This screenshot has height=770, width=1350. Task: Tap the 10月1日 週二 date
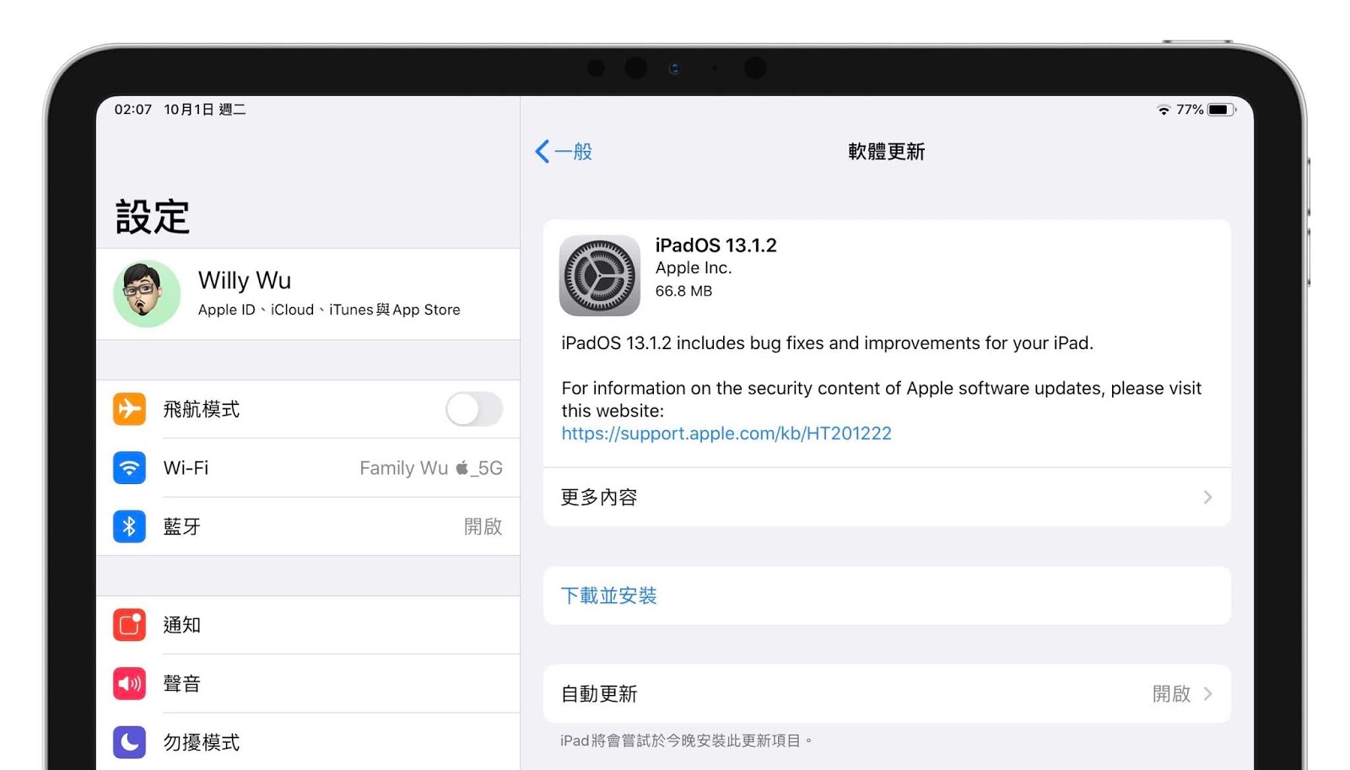click(205, 110)
